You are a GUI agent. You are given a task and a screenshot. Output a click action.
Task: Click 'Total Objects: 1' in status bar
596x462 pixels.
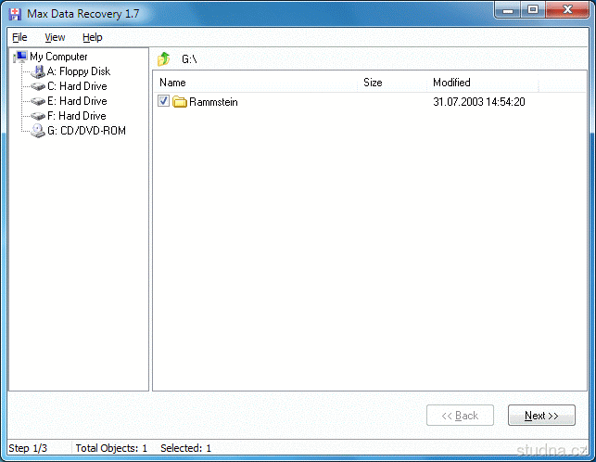click(111, 448)
